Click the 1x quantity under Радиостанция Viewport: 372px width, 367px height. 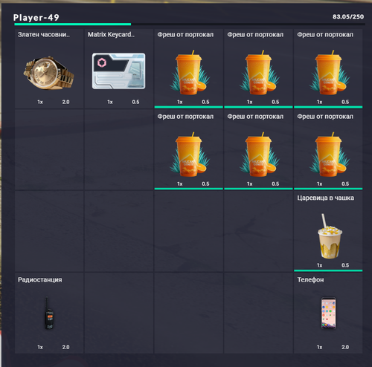40,347
